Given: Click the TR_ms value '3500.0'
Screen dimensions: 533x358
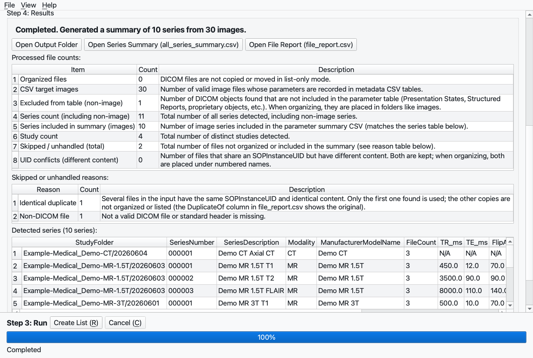Looking at the screenshot, I should [451, 278].
